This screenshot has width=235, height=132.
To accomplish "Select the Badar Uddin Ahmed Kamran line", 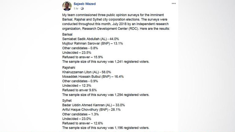I will pos(94,105).
